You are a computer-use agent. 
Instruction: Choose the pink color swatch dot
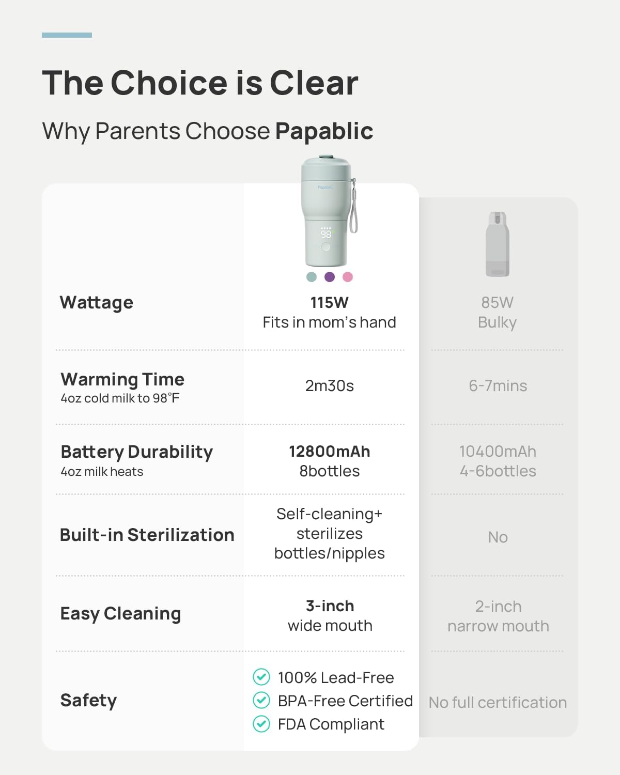pos(348,277)
